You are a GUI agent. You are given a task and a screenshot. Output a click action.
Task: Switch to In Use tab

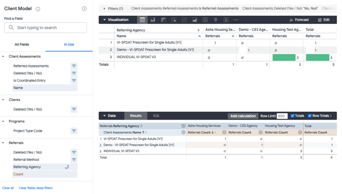coord(69,44)
